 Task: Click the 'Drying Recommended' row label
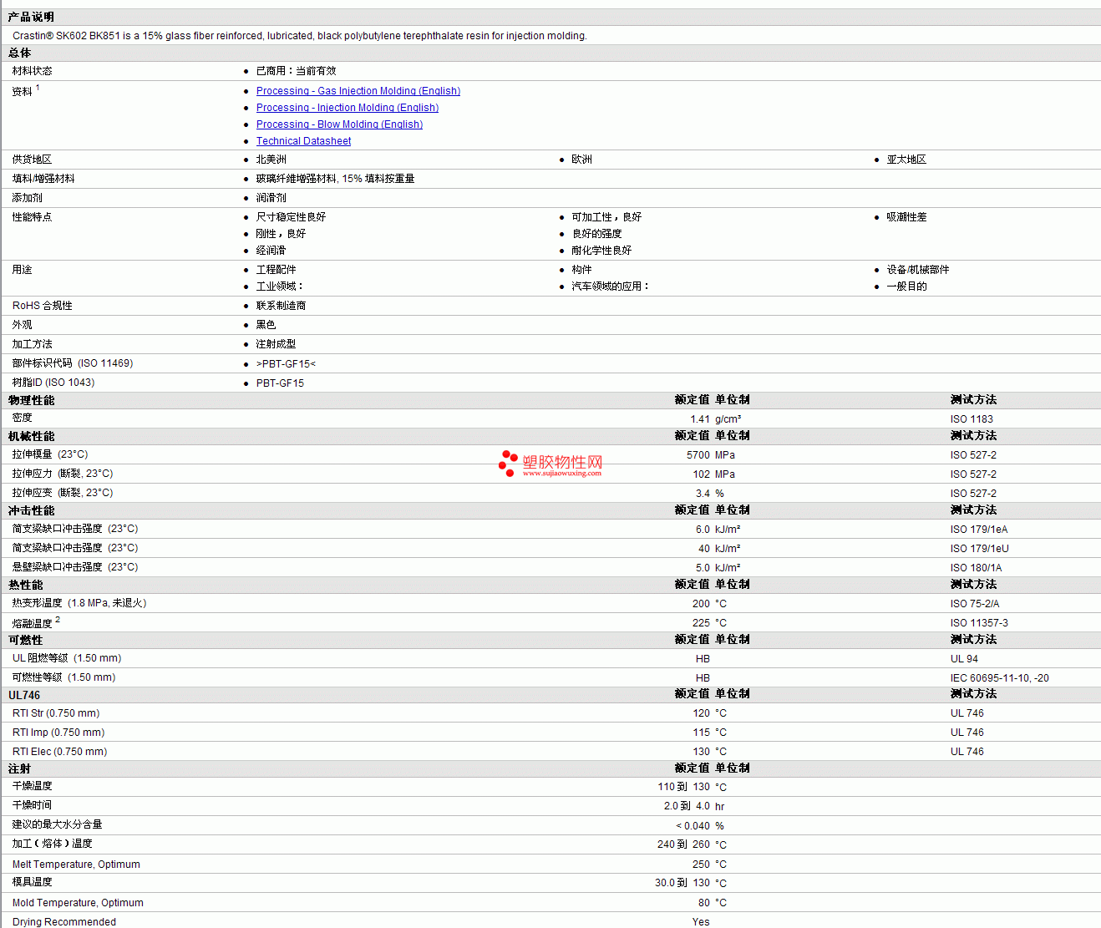(64, 922)
